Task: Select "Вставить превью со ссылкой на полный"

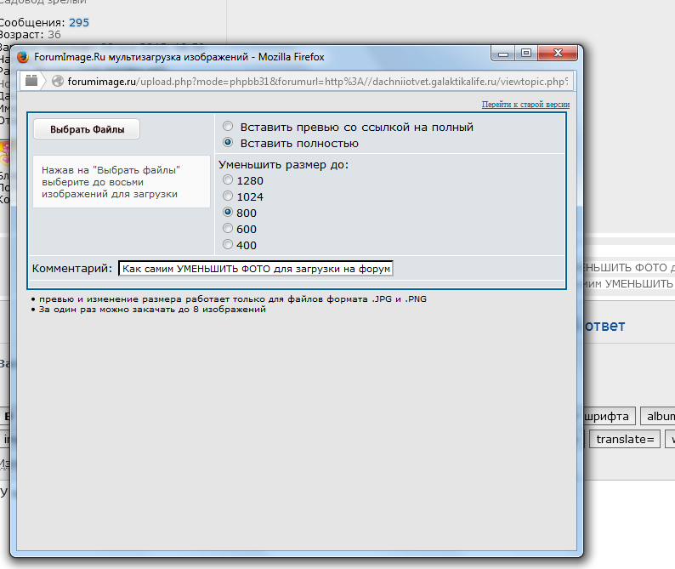Action: pos(228,127)
